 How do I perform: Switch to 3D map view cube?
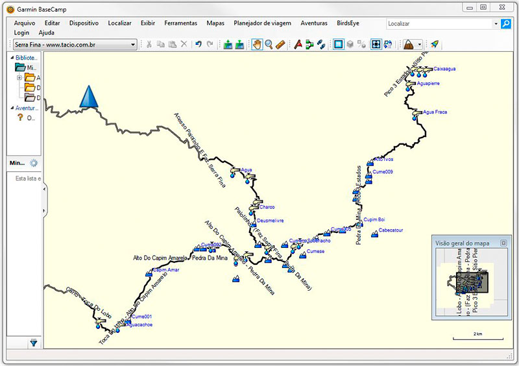(x=350, y=44)
